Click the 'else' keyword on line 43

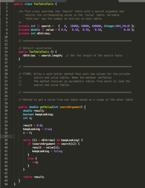pyautogui.click(x=31, y=159)
